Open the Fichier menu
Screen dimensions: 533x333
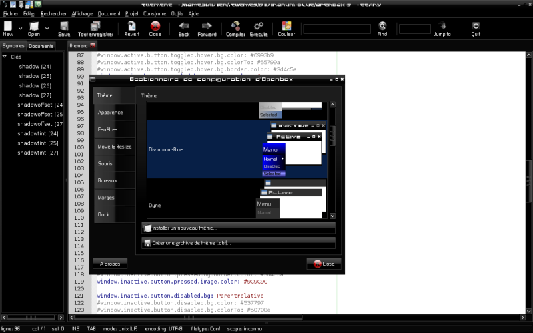11,13
